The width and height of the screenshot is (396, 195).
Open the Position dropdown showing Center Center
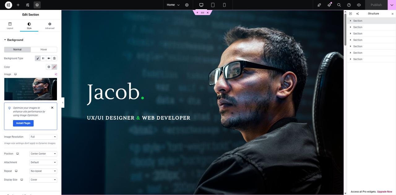click(43, 154)
